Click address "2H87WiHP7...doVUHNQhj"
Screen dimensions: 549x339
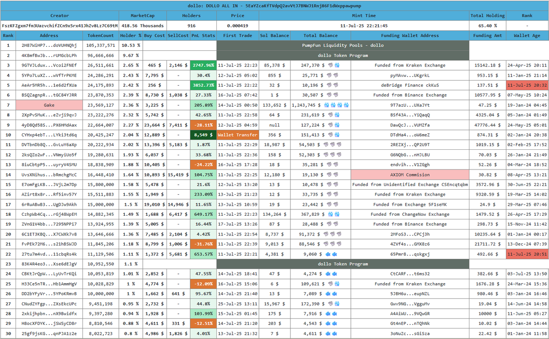49,45
